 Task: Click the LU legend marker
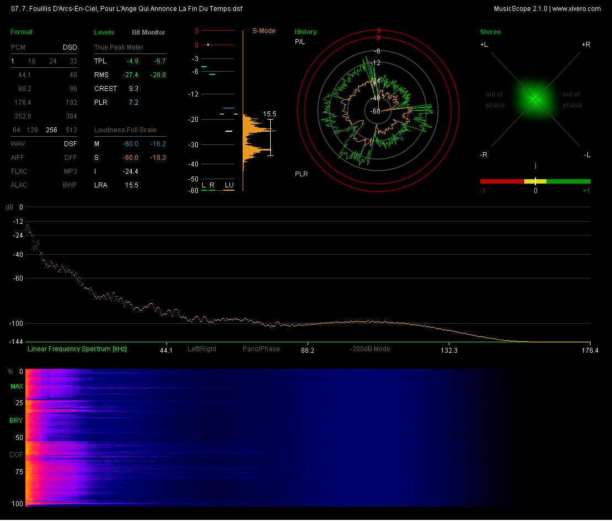(x=228, y=185)
